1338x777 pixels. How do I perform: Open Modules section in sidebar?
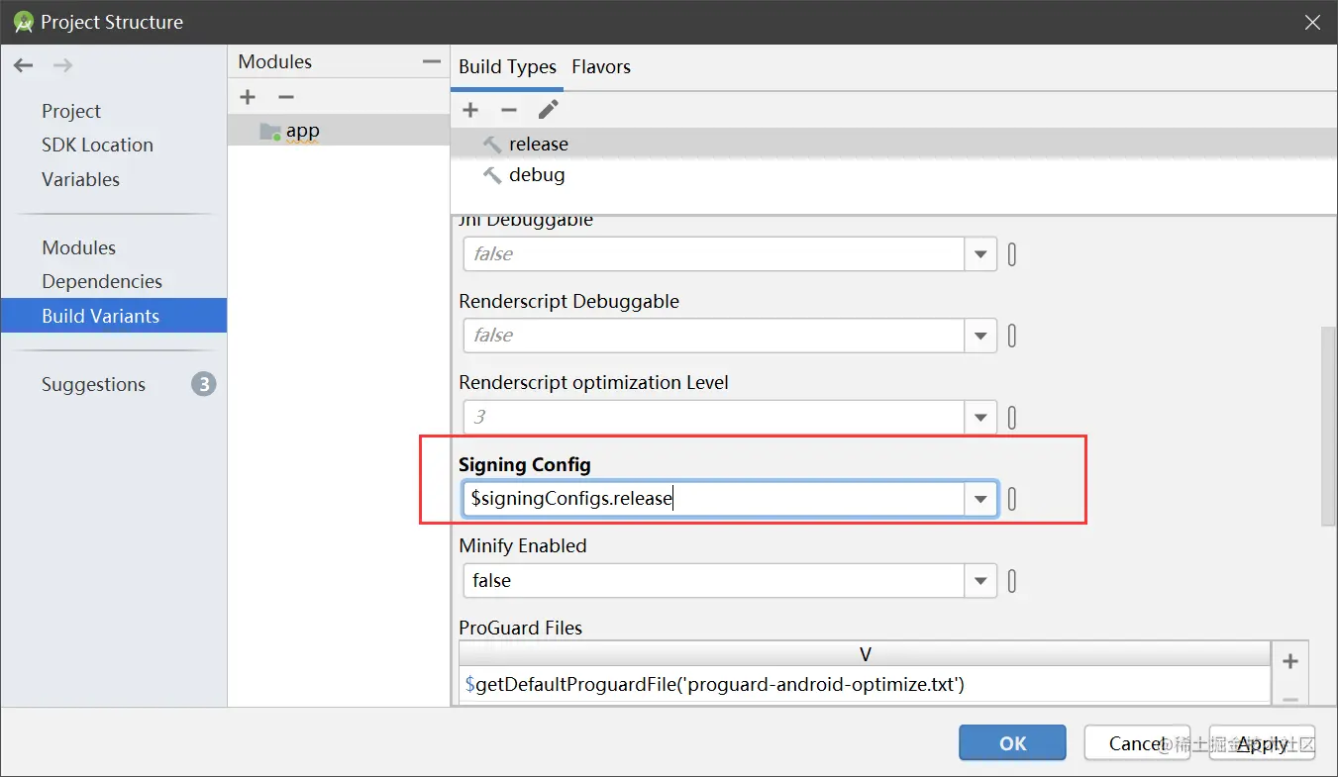pyautogui.click(x=78, y=247)
